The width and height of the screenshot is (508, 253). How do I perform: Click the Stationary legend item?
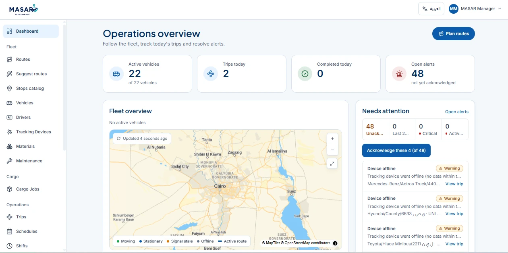pyautogui.click(x=151, y=241)
